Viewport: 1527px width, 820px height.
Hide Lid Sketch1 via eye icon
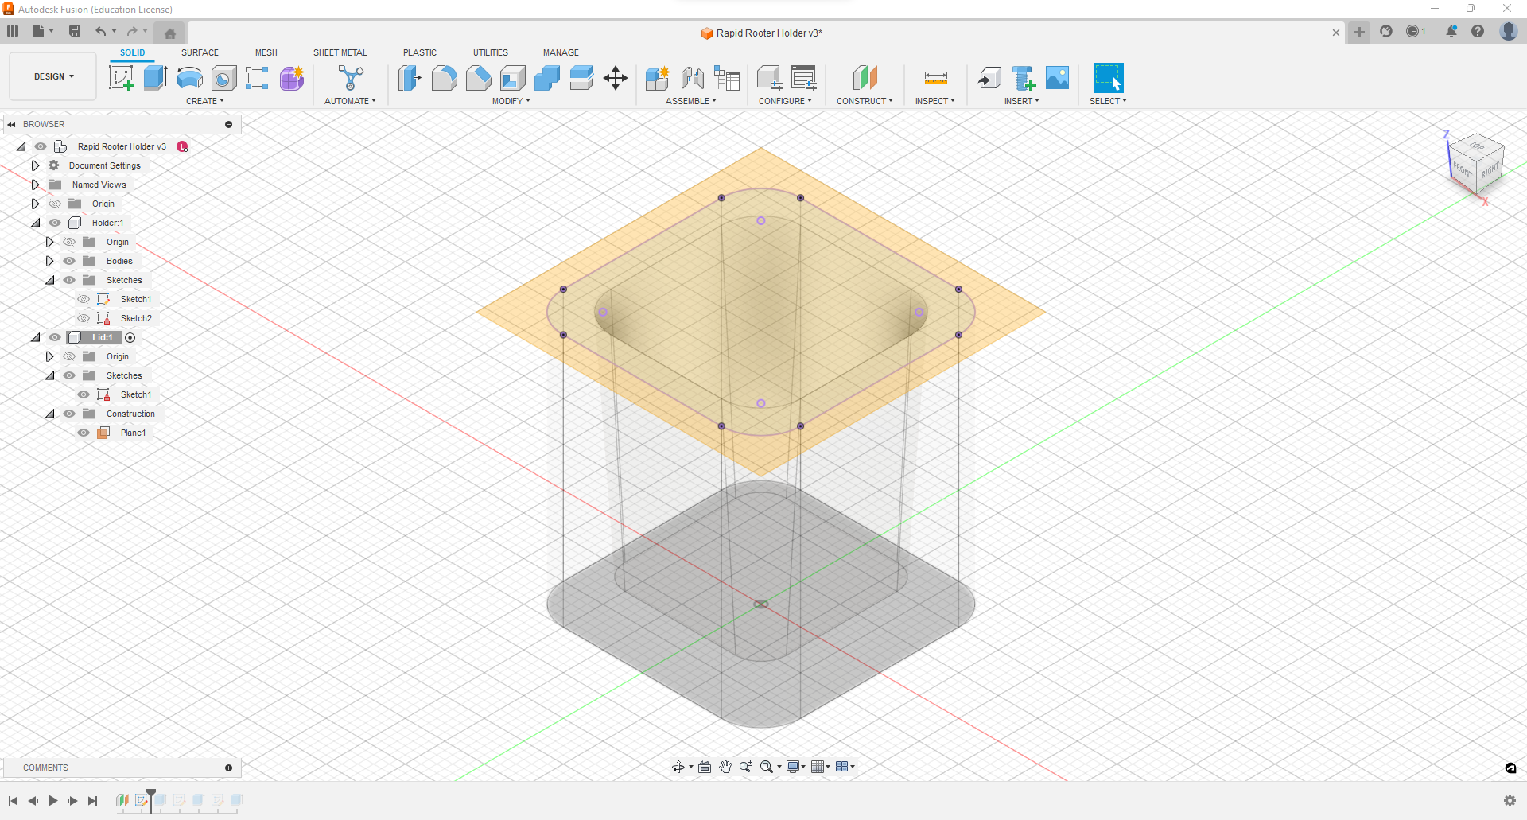click(84, 394)
